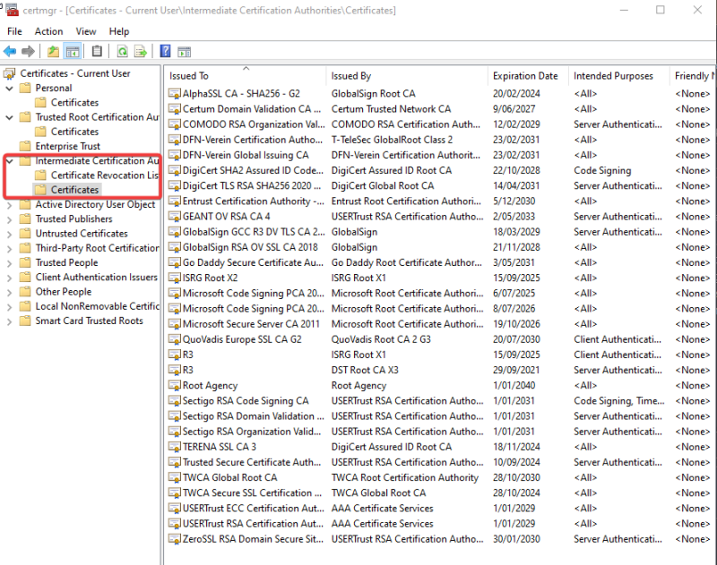Click the Refresh toolbar icon

pos(121,52)
